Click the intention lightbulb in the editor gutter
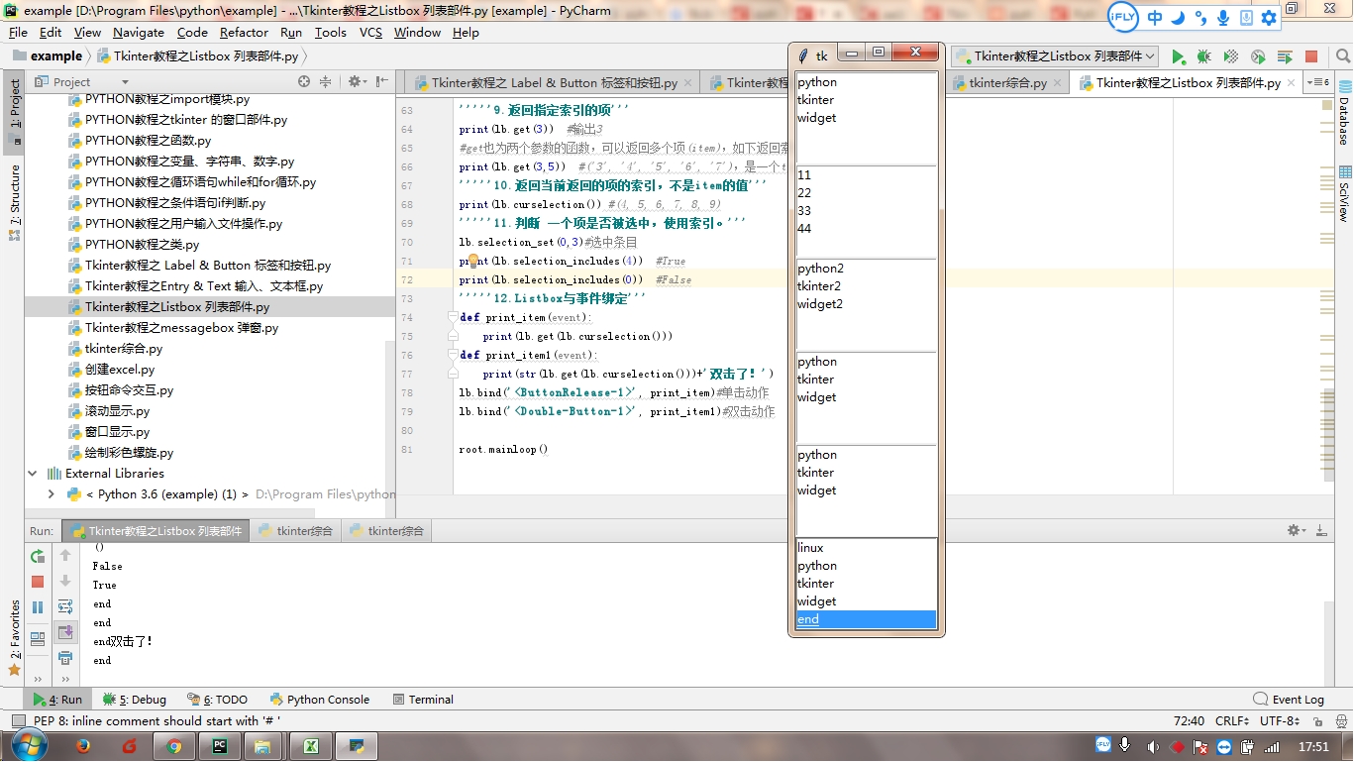The height and width of the screenshot is (762, 1354). 473,261
